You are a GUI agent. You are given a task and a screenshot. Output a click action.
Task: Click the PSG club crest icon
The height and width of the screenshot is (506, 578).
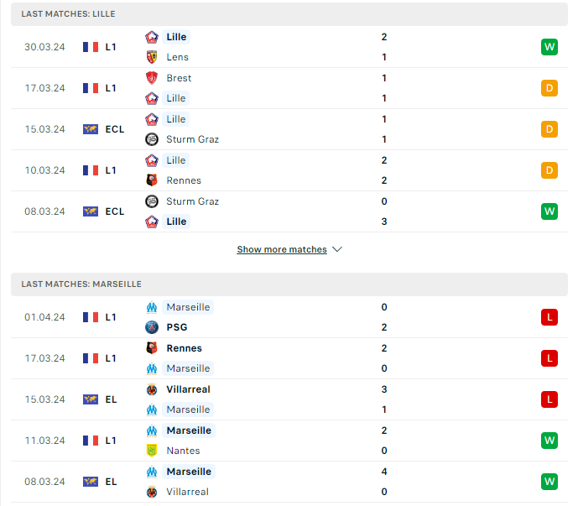[x=152, y=327]
